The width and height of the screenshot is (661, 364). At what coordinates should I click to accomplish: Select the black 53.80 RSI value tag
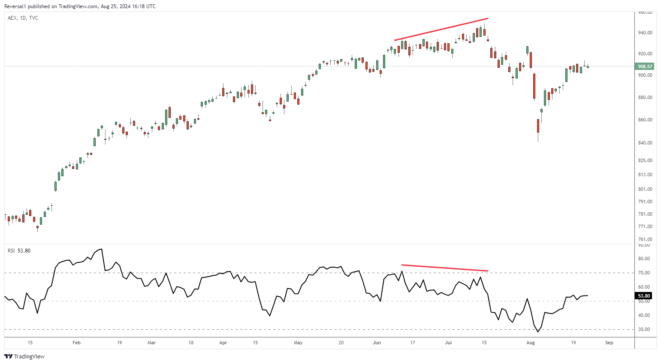click(x=643, y=296)
